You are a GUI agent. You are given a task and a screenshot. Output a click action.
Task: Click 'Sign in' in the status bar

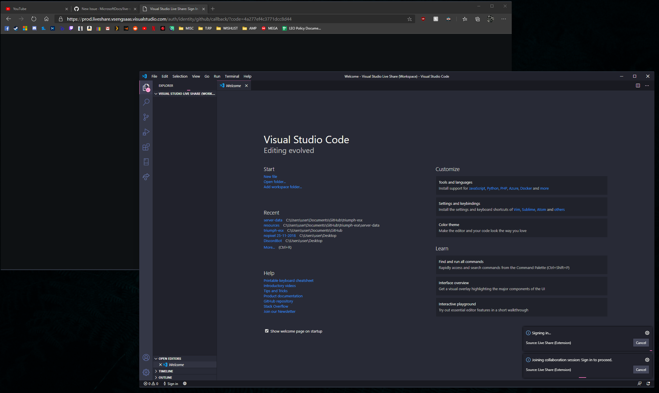point(171,384)
